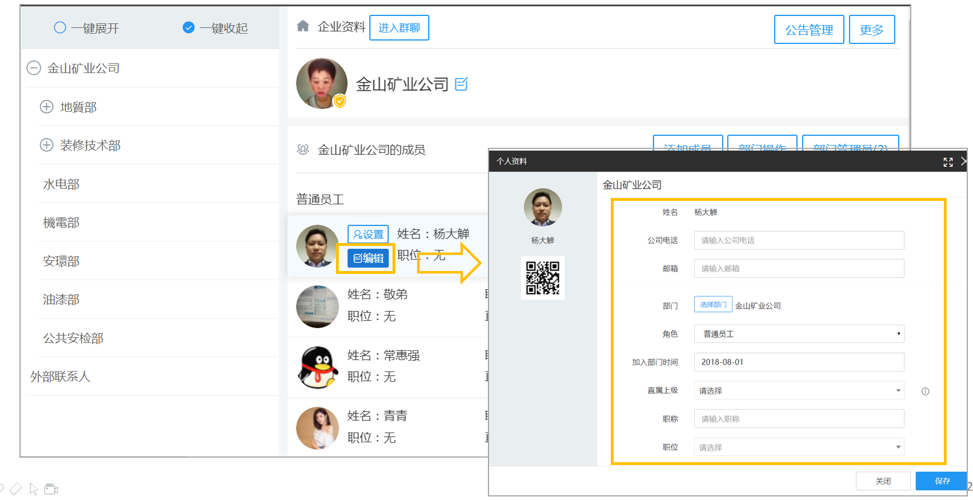Click the 进入群聊 button

point(399,28)
